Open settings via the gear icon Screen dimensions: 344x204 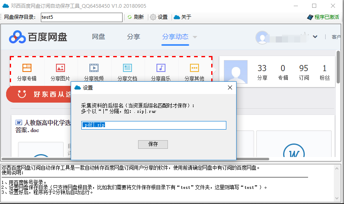[x=153, y=17]
